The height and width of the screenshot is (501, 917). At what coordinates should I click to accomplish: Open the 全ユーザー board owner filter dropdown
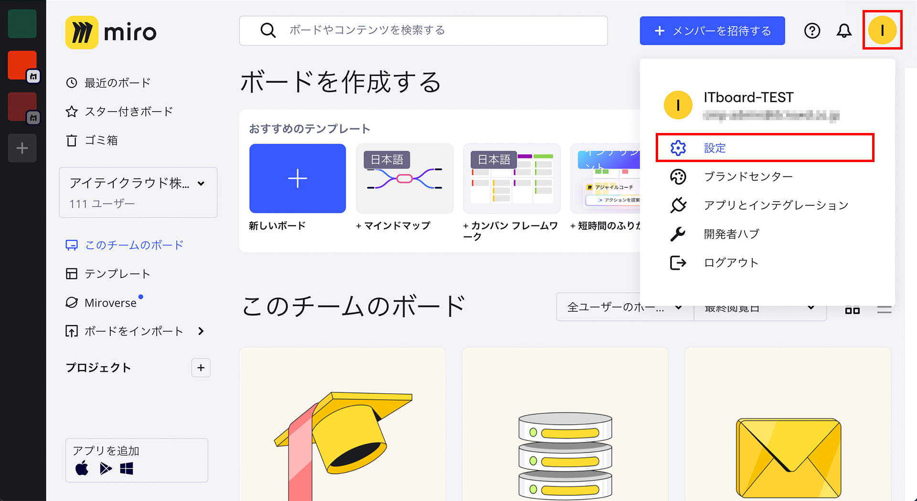pos(624,307)
